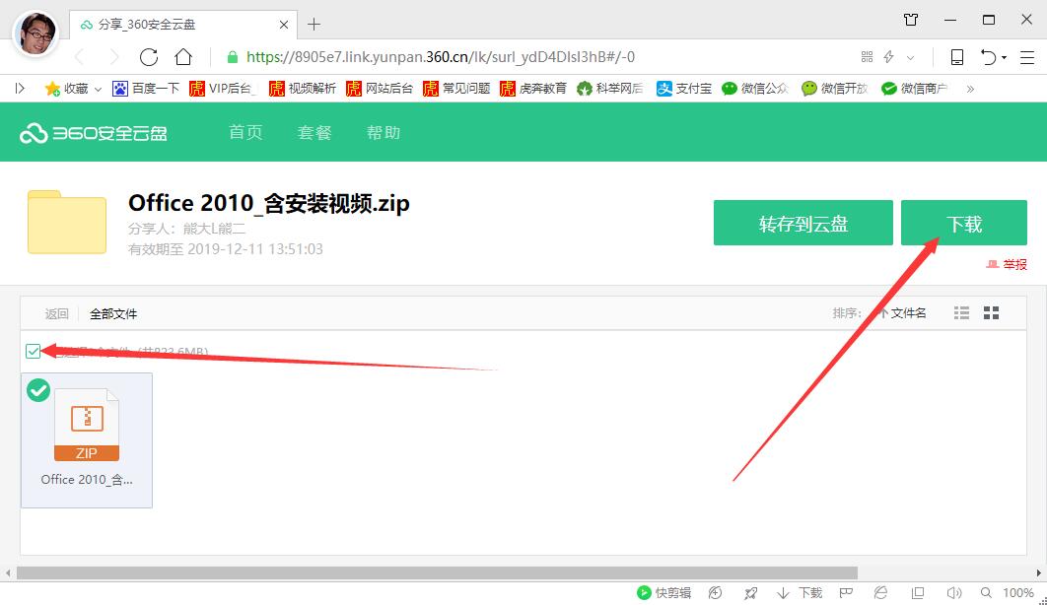Screen dimensions: 1047x605
Task: Click the lightning speed-mode icon
Action: coord(888,57)
